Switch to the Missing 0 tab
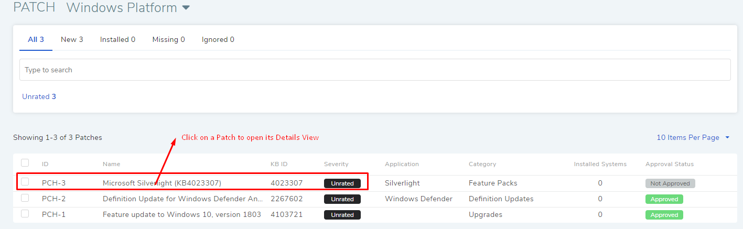Image resolution: width=743 pixels, height=229 pixels. pyautogui.click(x=168, y=39)
